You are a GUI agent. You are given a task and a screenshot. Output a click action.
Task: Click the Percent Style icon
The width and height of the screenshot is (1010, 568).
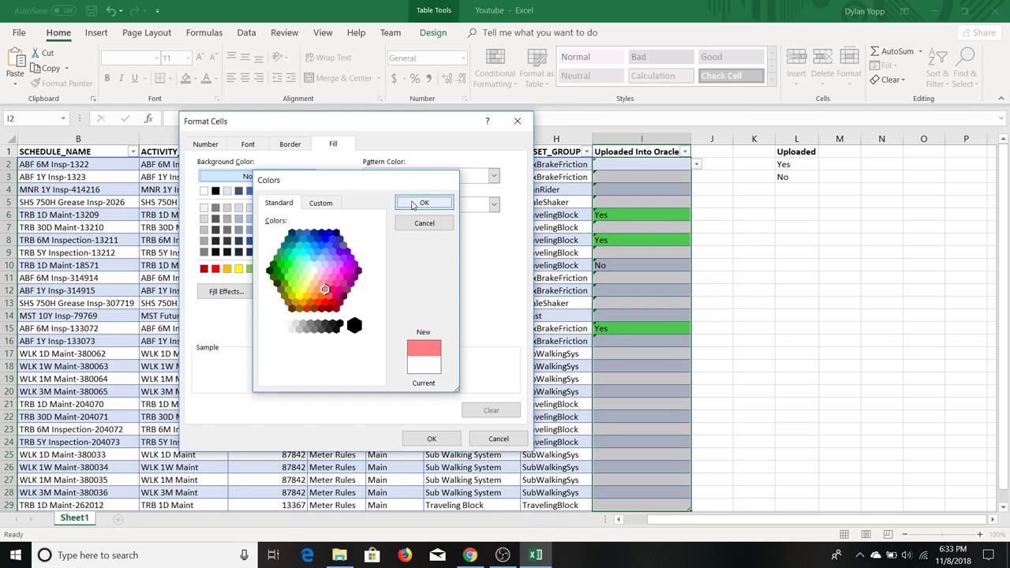[414, 78]
